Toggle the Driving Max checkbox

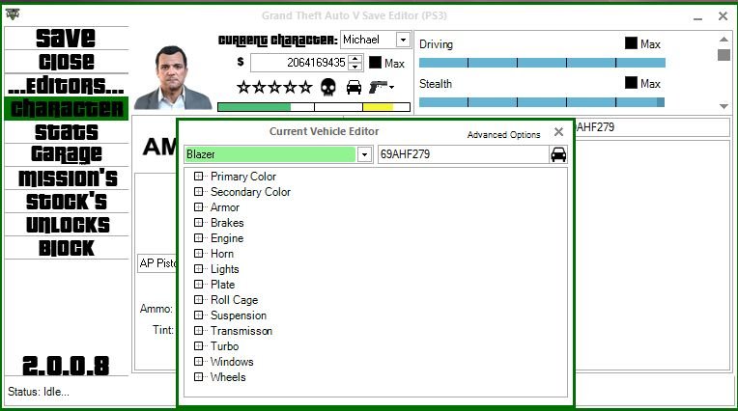click(x=631, y=43)
